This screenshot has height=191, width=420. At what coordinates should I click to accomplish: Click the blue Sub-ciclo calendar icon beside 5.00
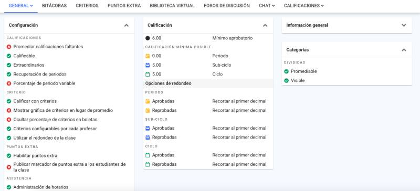pos(148,65)
